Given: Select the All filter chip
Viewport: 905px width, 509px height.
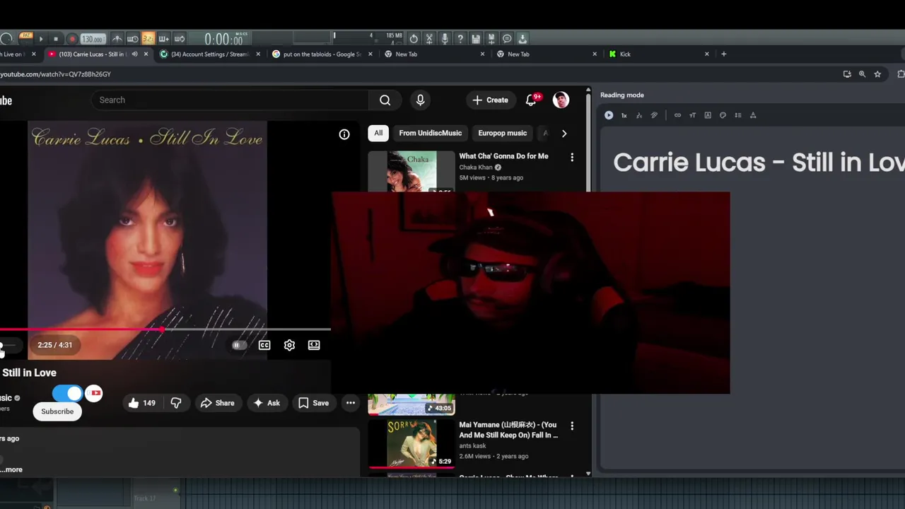Looking at the screenshot, I should (378, 133).
